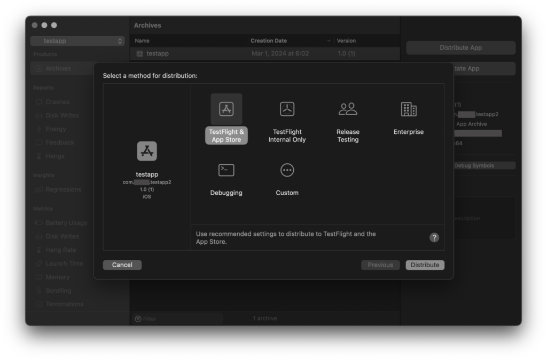Select the Custom ellipsis icon

pyautogui.click(x=287, y=170)
